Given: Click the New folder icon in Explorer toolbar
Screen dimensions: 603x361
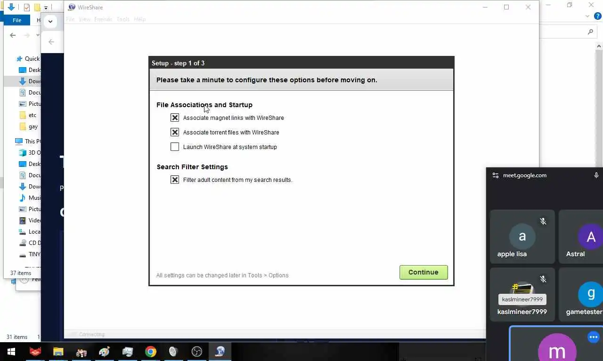Looking at the screenshot, I should click(37, 8).
